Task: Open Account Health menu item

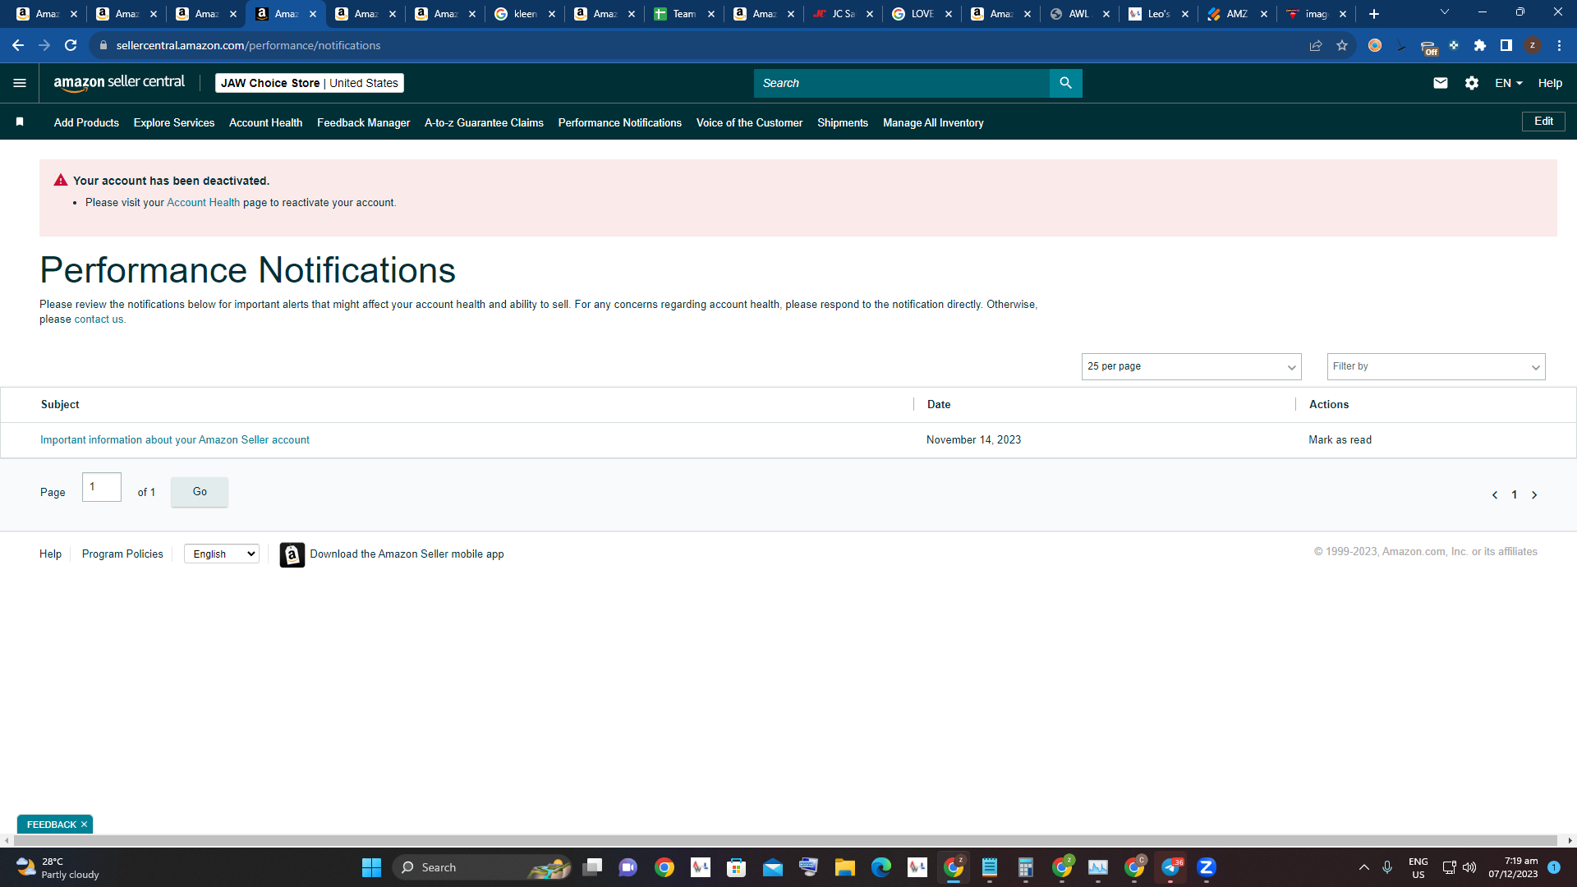Action: pos(265,122)
